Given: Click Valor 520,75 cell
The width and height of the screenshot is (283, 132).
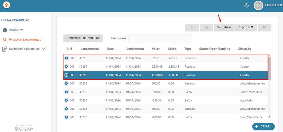Looking at the screenshot, I should pos(156,58).
